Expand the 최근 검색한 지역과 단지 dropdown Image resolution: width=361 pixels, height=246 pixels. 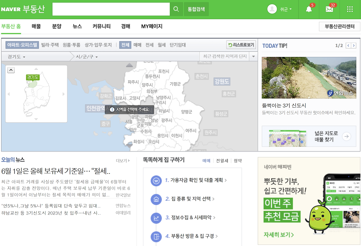(x=253, y=56)
